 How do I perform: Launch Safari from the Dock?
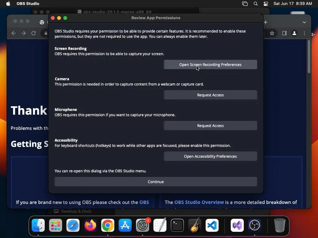click(73, 225)
